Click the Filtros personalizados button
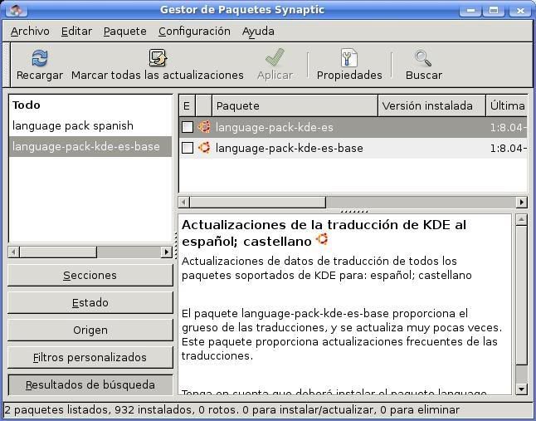The height and width of the screenshot is (421, 536). pos(90,357)
